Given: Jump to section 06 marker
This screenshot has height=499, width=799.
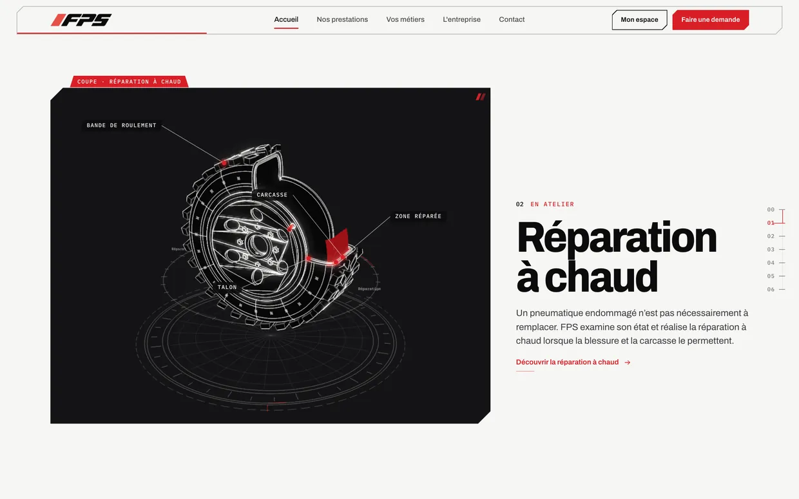Looking at the screenshot, I should (776, 290).
